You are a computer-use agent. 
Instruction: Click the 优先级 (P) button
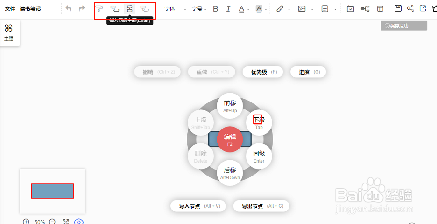[x=263, y=72]
